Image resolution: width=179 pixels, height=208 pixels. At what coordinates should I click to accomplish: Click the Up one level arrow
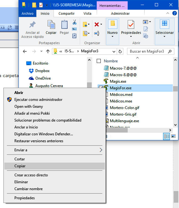[x=48, y=51]
